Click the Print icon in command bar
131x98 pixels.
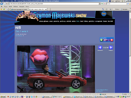point(111,9)
